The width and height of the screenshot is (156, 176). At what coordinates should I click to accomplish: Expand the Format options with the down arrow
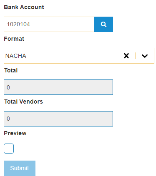click(x=145, y=56)
